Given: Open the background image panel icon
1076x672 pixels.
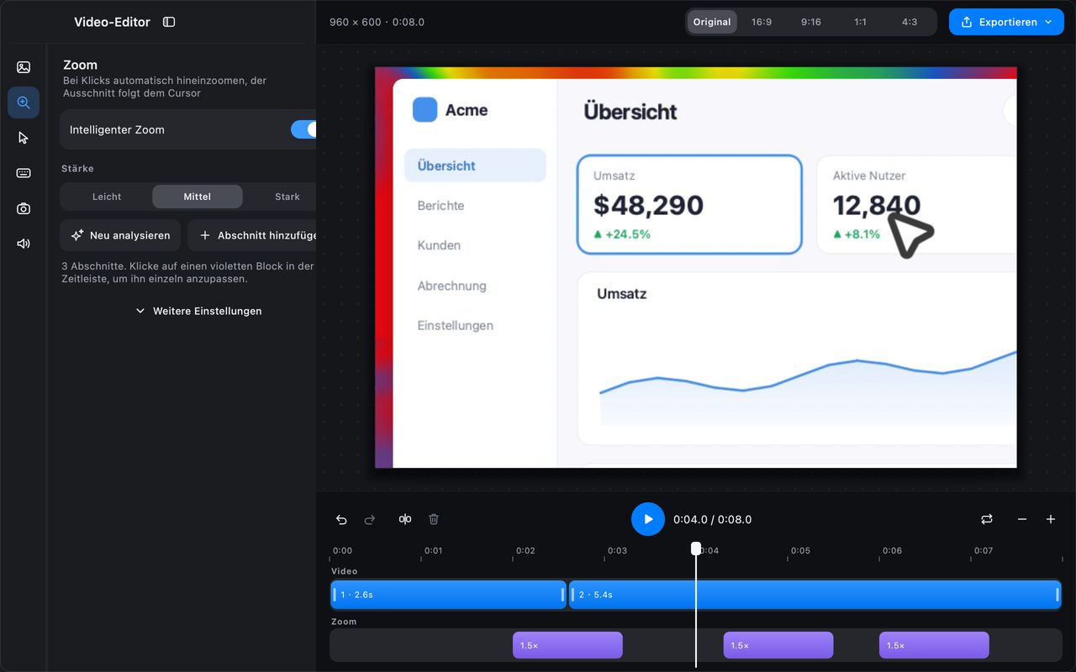Looking at the screenshot, I should [x=24, y=67].
